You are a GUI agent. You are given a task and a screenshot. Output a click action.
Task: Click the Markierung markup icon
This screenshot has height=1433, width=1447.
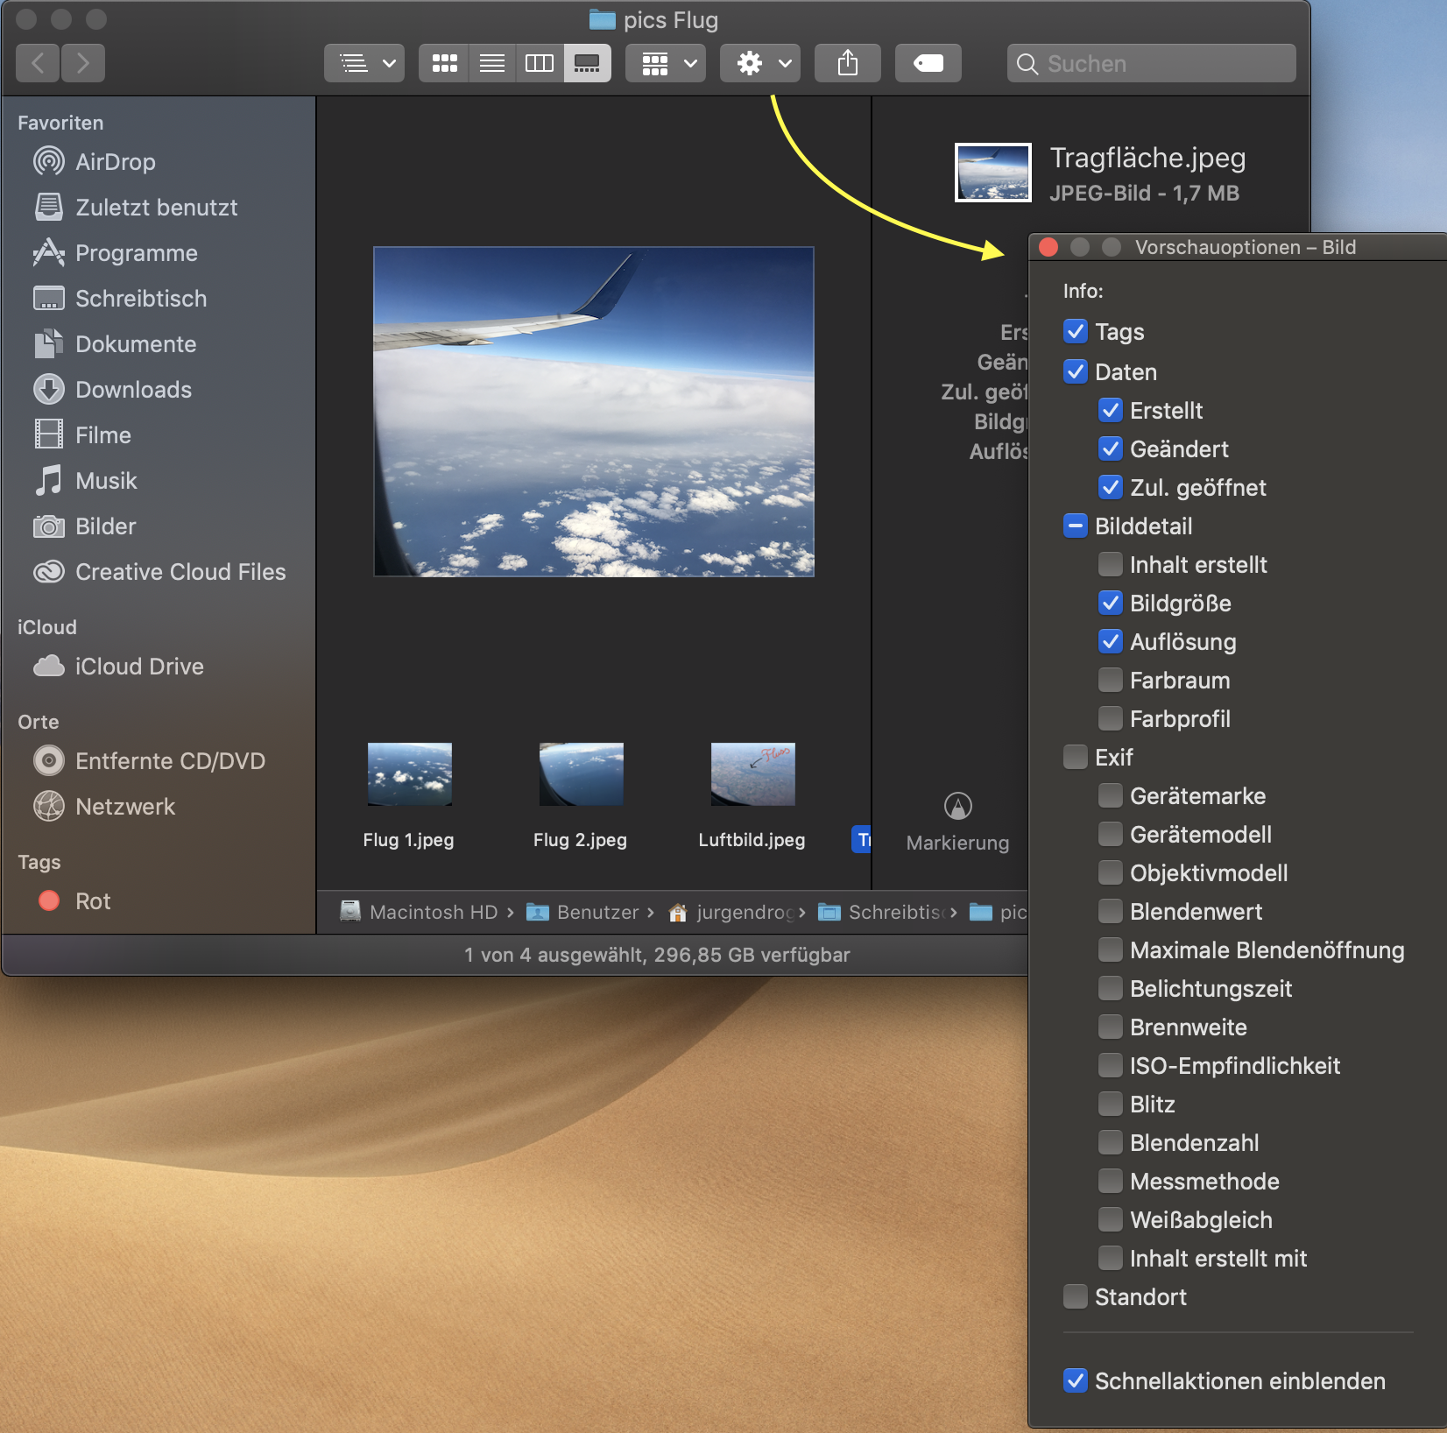tap(957, 806)
